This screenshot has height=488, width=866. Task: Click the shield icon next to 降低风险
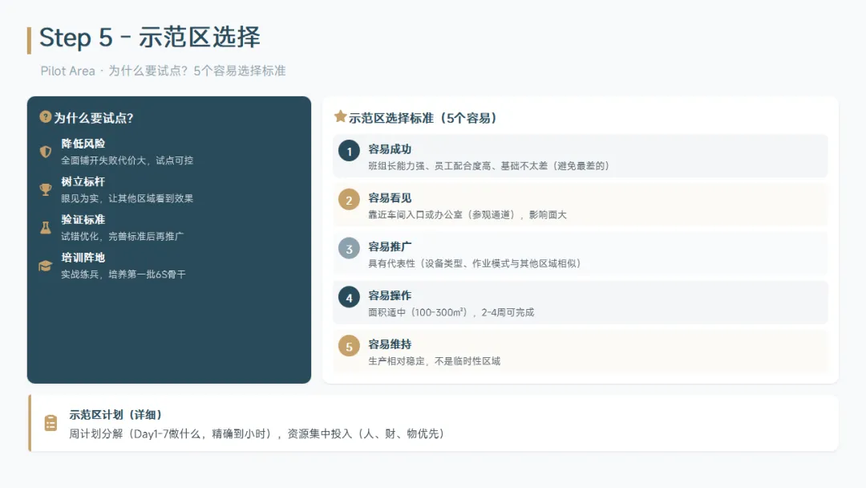coord(45,152)
